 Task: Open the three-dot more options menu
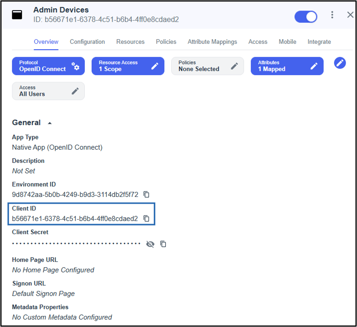pyautogui.click(x=332, y=15)
